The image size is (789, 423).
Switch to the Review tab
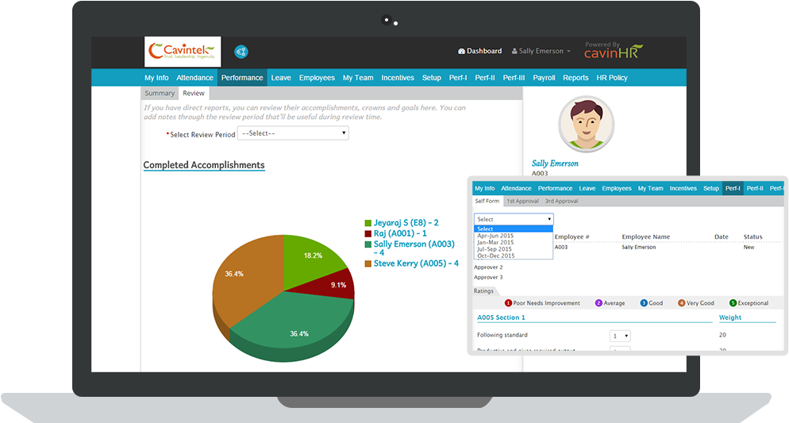(x=194, y=93)
